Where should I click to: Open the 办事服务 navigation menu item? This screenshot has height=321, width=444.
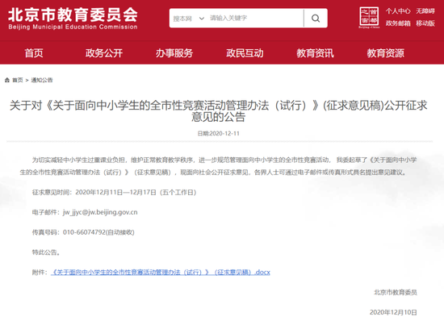coord(174,53)
